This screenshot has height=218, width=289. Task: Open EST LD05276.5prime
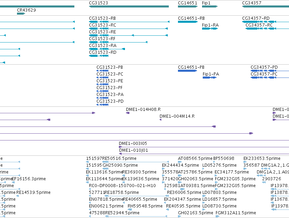[x=219, y=165]
